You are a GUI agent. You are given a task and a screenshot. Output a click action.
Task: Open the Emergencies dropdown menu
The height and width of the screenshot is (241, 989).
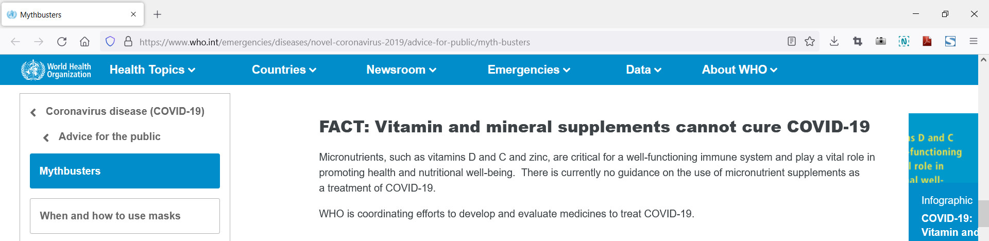click(528, 70)
